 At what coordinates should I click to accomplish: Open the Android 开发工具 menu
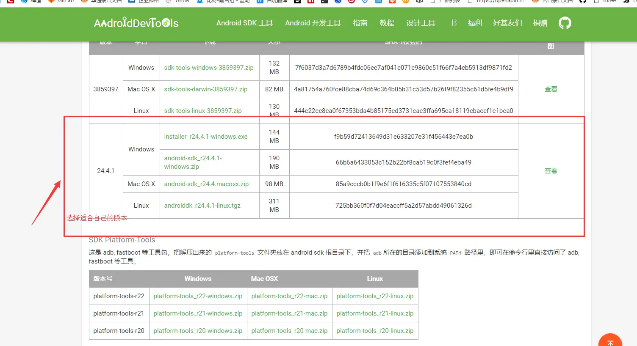(x=313, y=23)
